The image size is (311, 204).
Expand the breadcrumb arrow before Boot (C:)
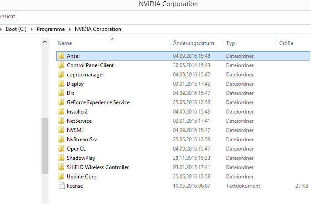1,29
